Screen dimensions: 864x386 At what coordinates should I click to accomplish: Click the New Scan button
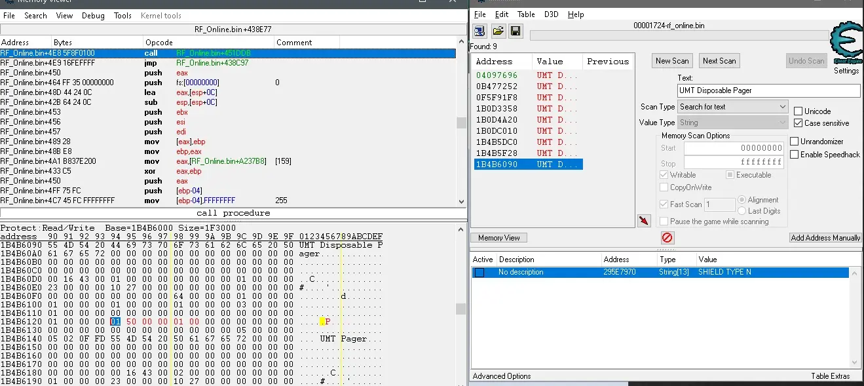[x=672, y=61]
